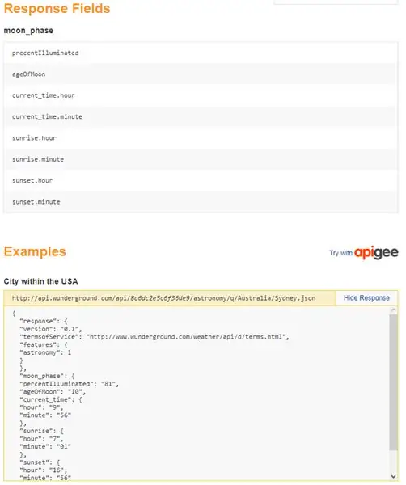This screenshot has width=406, height=485.
Task: Click the Response Fields heading
Action: [x=57, y=8]
